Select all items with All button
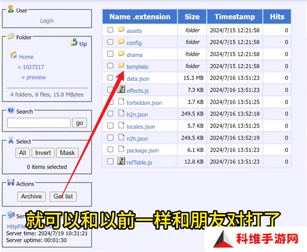Image resolution: width=307 pixels, height=252 pixels. [x=23, y=153]
